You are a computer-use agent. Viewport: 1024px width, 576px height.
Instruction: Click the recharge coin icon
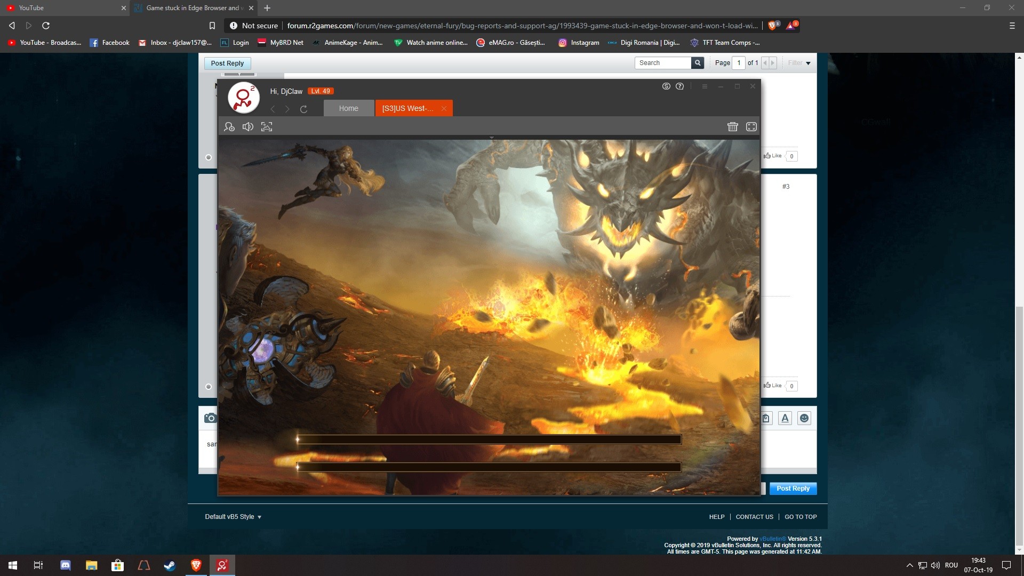(x=666, y=86)
